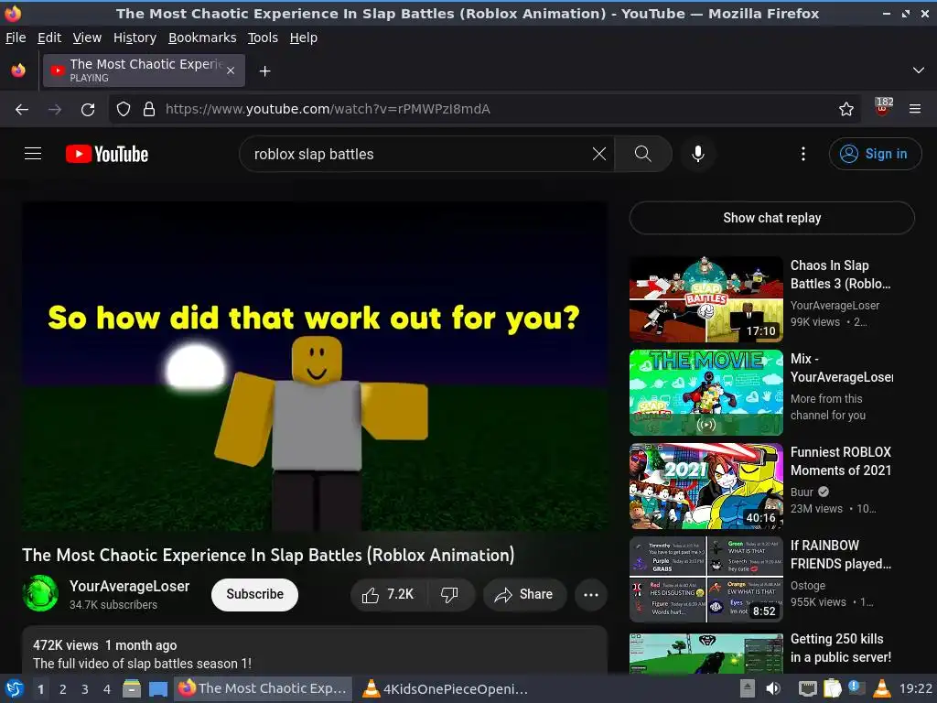Click the Sign in button
Screen dimensions: 937x703
click(875, 154)
